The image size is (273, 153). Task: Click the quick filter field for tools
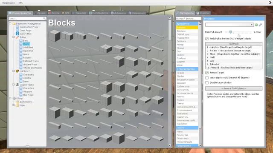click(x=189, y=18)
